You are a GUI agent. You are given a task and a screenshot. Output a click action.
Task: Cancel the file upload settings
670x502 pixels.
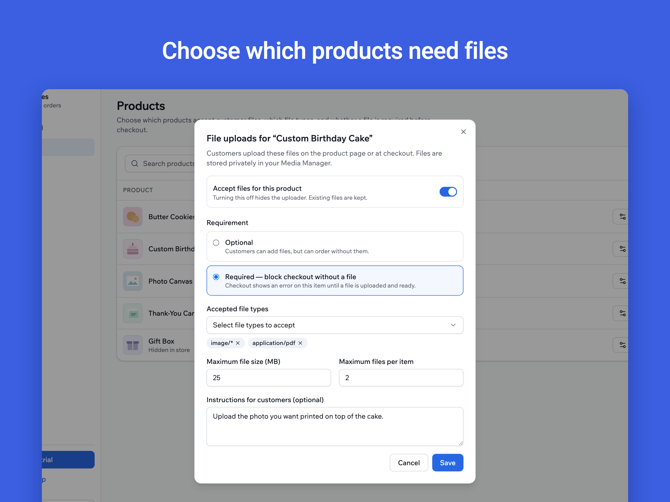pos(409,462)
